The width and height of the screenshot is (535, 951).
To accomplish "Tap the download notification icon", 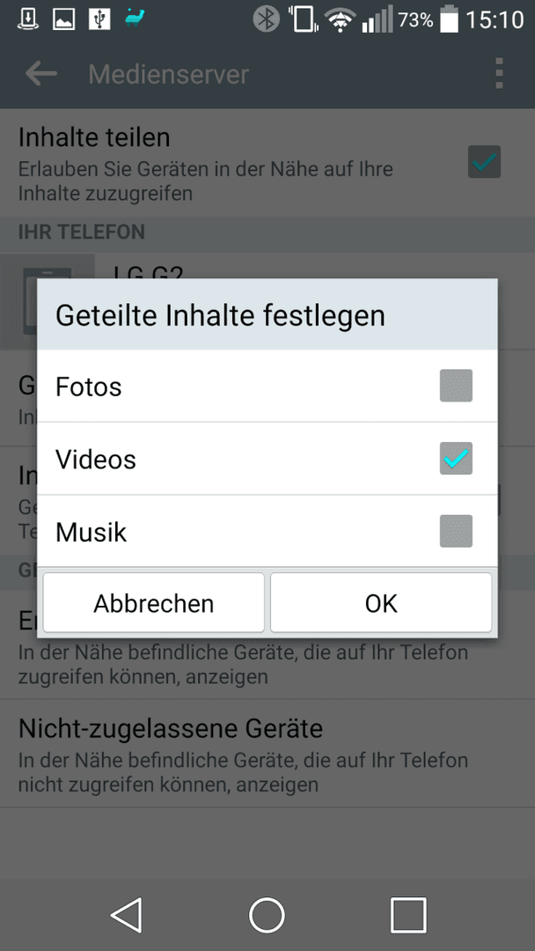I will 28,18.
